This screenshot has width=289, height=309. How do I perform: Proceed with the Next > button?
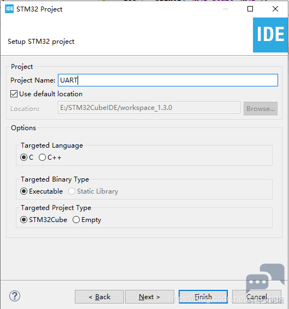point(150,296)
